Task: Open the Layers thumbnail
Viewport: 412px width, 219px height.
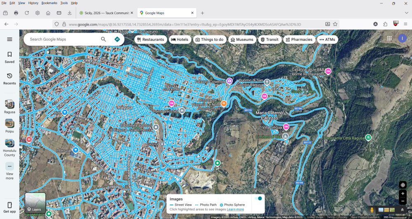Action: point(35,203)
